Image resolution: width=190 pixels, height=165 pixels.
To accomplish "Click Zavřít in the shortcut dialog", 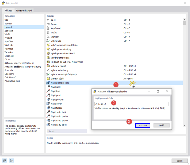I will pos(161,125).
